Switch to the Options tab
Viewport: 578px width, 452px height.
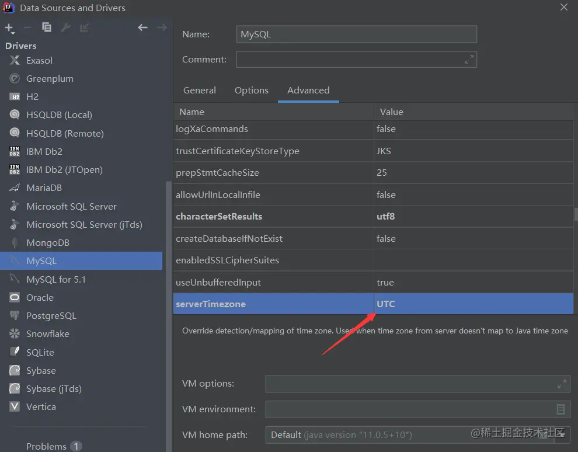point(252,91)
